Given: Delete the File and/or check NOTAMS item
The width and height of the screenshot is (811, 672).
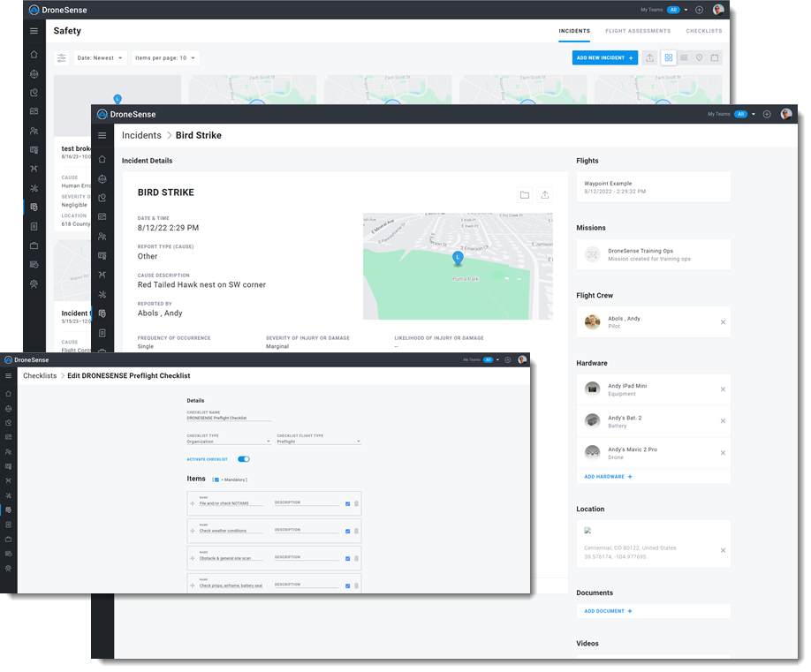Looking at the screenshot, I should 356,503.
